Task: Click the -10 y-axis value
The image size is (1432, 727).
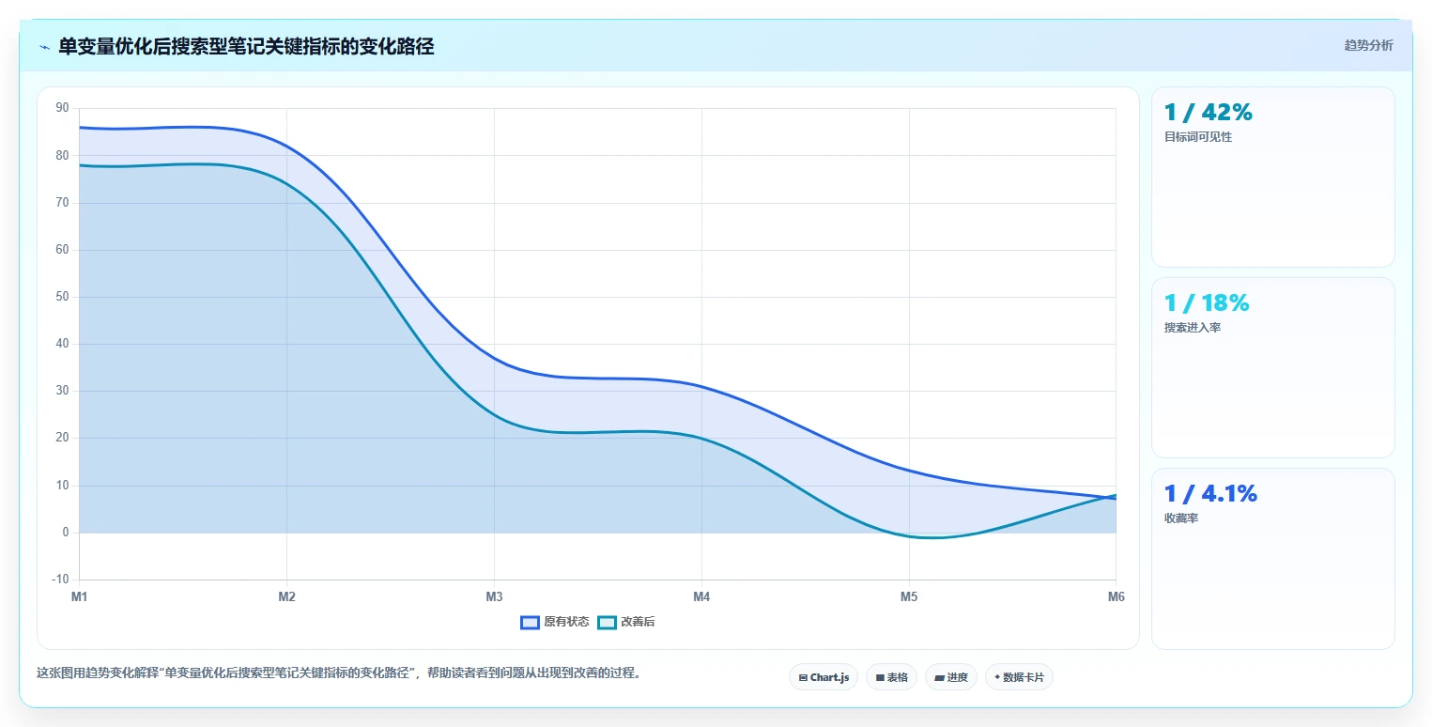Action: [x=60, y=580]
